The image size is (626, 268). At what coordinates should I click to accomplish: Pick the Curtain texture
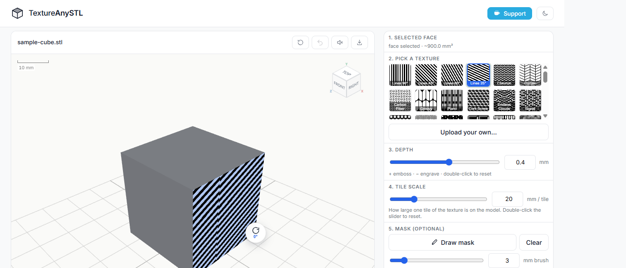click(530, 75)
